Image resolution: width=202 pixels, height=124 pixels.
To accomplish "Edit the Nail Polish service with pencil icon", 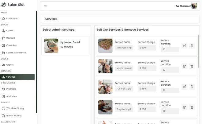I will click(x=185, y=46).
